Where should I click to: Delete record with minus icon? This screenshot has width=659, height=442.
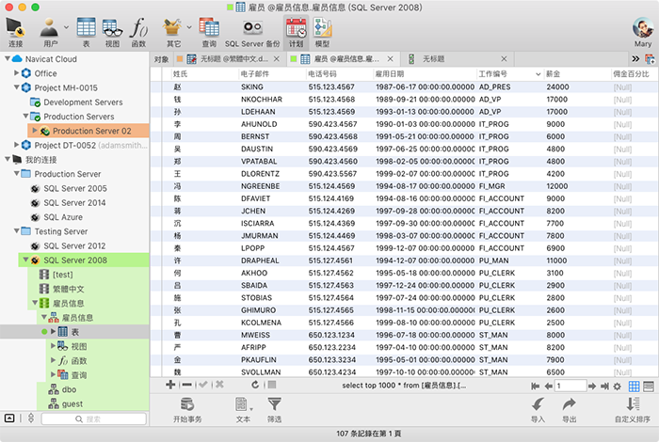pos(187,385)
